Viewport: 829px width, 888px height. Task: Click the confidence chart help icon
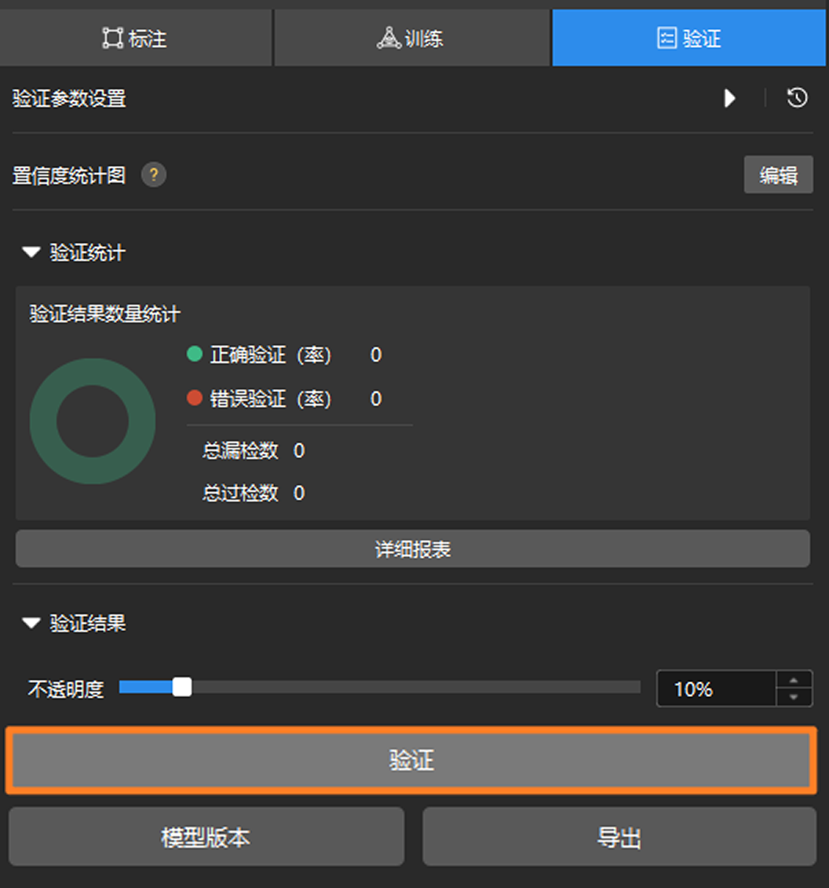click(153, 175)
